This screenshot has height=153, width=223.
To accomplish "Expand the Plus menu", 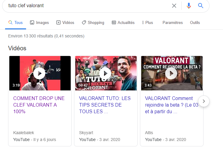I will tap(147, 22).
